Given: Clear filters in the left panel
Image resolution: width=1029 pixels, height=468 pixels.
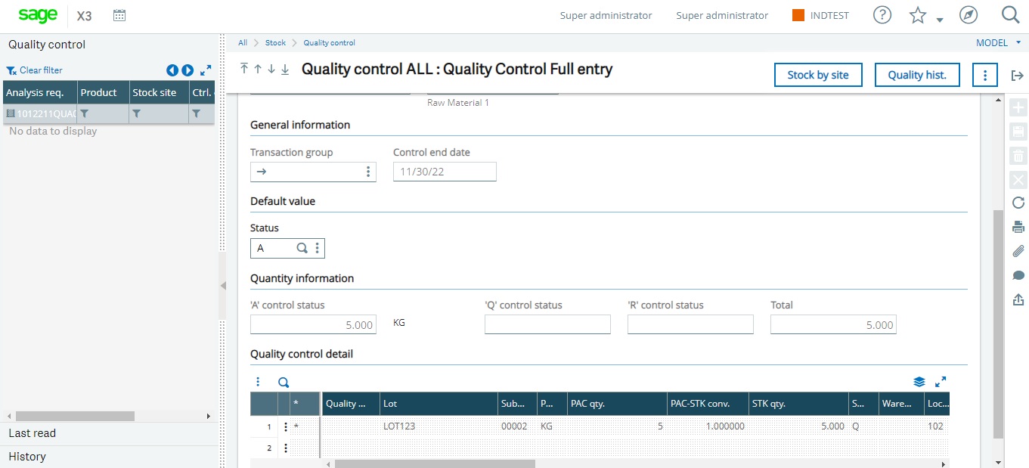Looking at the screenshot, I should click(x=33, y=70).
